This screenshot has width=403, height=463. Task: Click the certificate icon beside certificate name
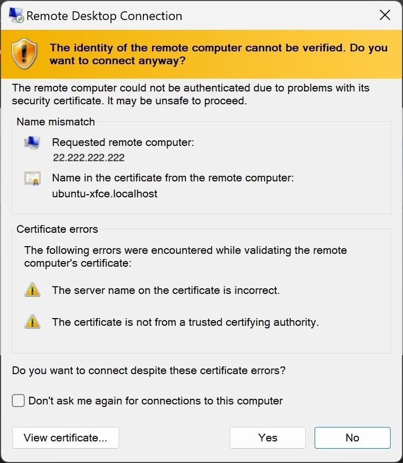[x=32, y=178]
